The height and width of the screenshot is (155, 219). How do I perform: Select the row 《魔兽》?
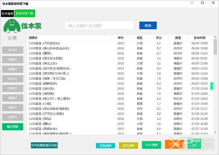(x=120, y=53)
